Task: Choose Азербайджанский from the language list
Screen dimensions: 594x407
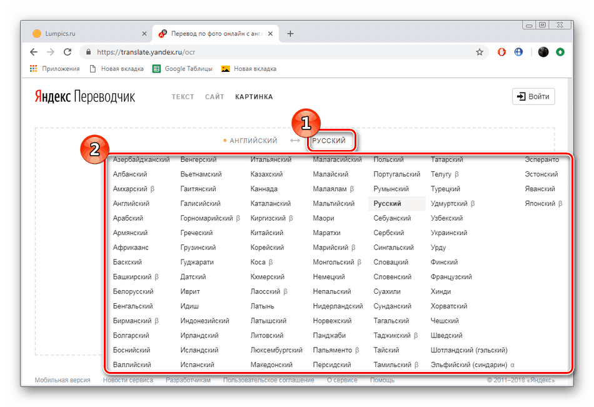Action: (141, 159)
